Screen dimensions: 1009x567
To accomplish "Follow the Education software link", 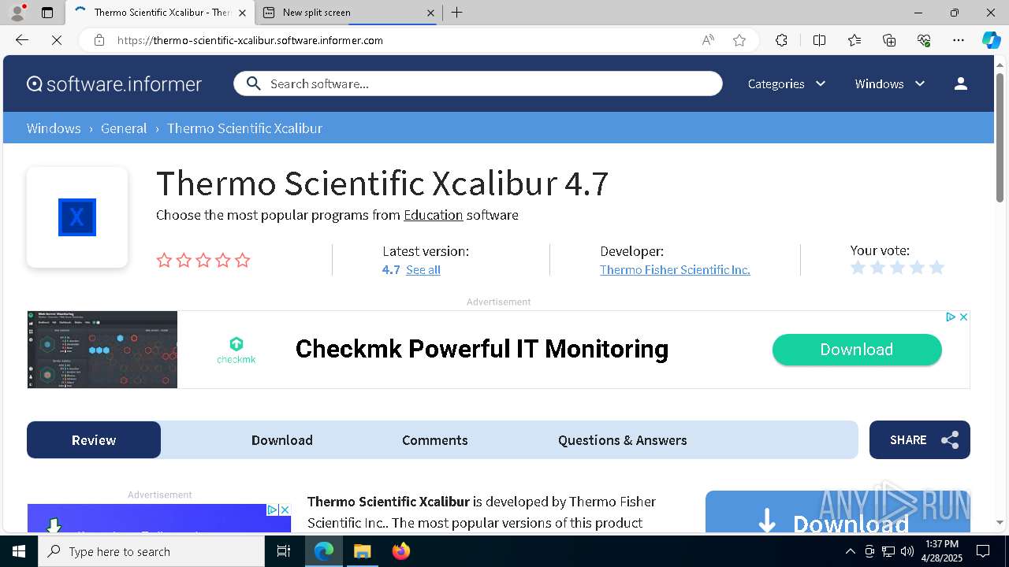I will 434,214.
